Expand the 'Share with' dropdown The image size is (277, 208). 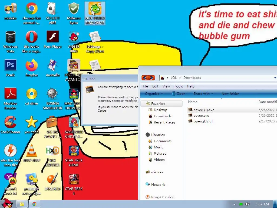pyautogui.click(x=203, y=93)
